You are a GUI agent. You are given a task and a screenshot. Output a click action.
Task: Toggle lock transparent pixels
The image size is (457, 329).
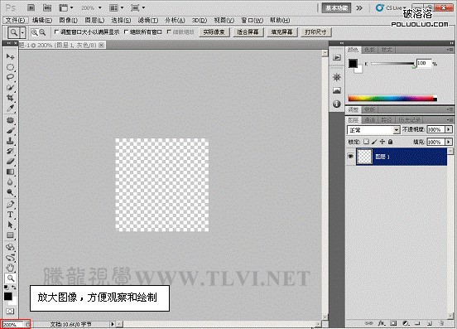tap(366, 142)
